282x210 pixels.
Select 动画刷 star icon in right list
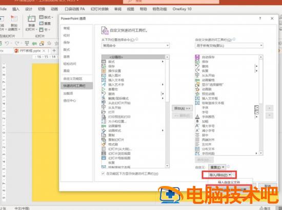[x=197, y=89]
